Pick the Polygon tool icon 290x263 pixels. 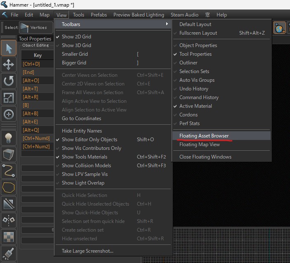click(x=9, y=187)
